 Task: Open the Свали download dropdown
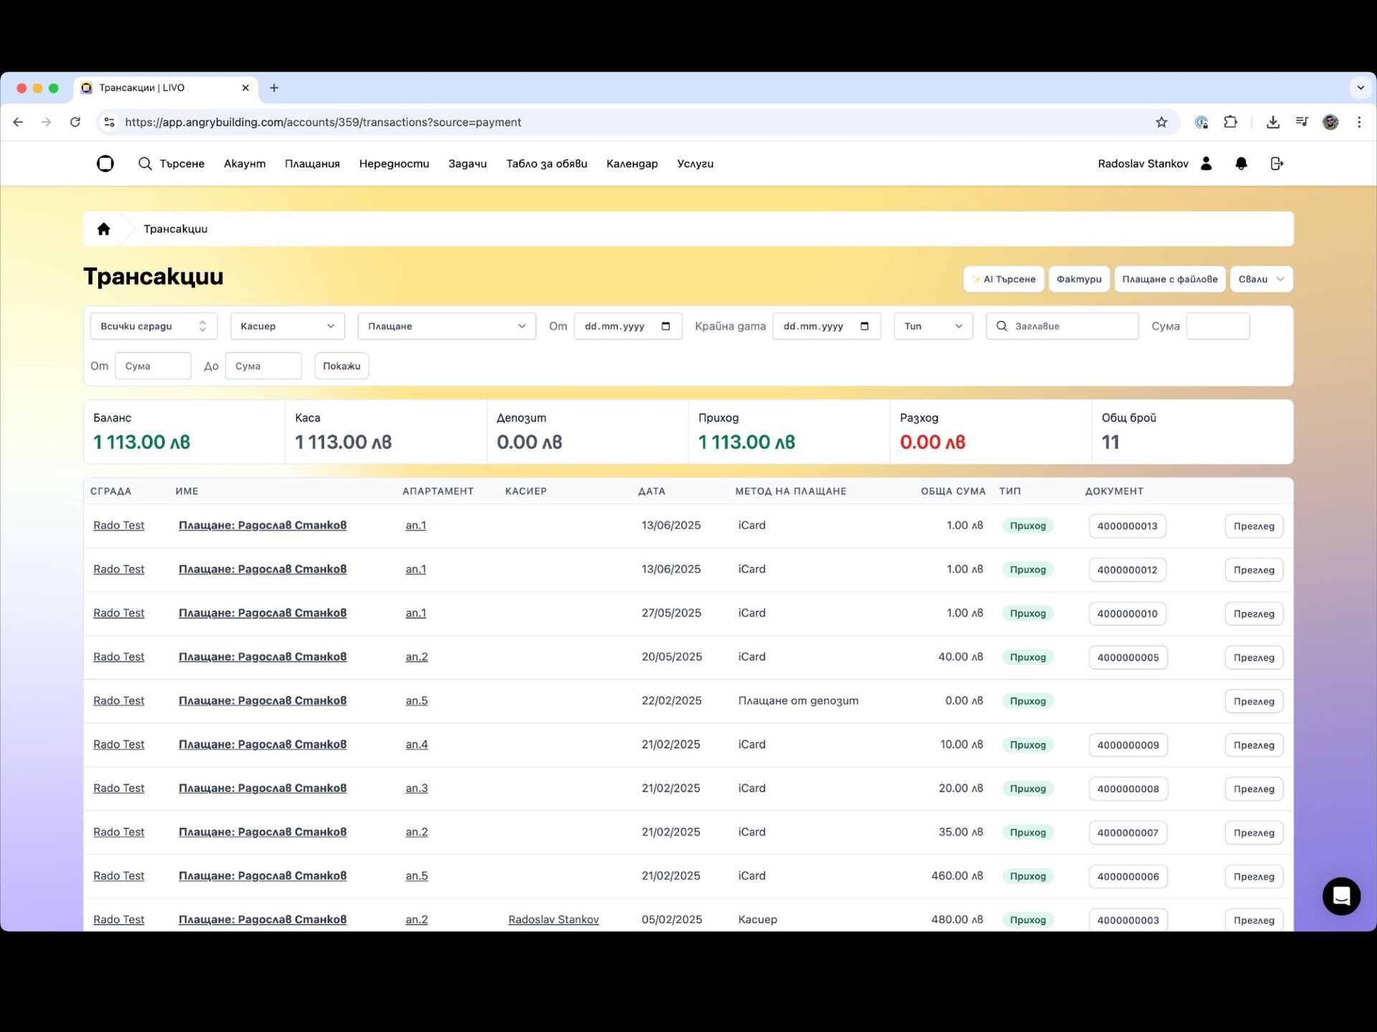(1261, 279)
